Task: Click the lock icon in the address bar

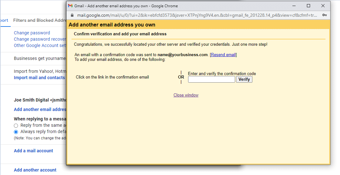Action: tap(72, 15)
